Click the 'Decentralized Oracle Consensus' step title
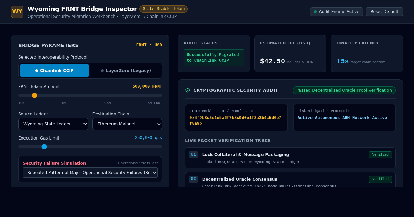Viewport: 414px width, 217px height. 240,179
